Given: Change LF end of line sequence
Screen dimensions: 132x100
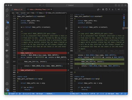Looking at the screenshot, I should pyautogui.click(x=98, y=94).
